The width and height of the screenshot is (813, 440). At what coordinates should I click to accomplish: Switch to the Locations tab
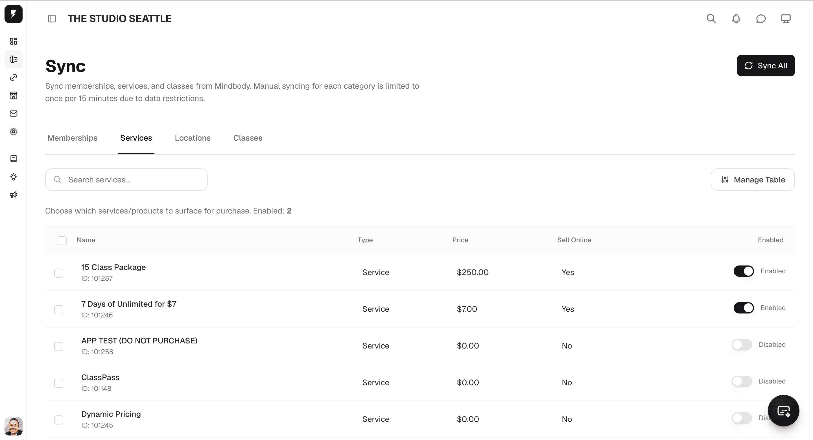[193, 138]
